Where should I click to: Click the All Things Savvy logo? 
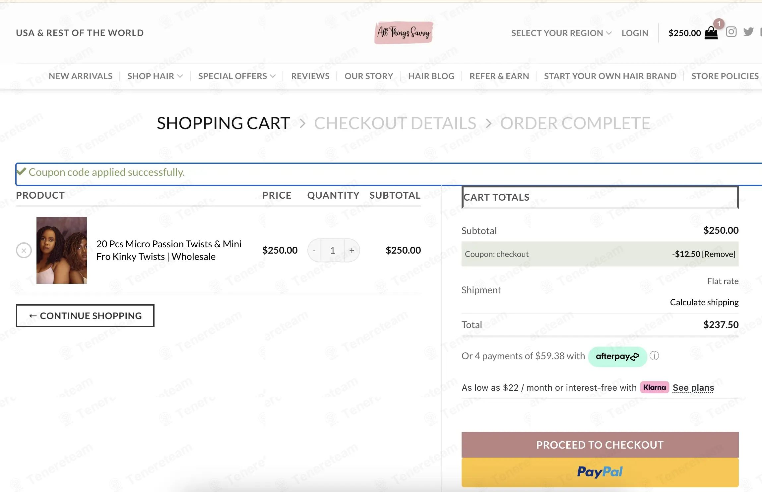pyautogui.click(x=404, y=33)
